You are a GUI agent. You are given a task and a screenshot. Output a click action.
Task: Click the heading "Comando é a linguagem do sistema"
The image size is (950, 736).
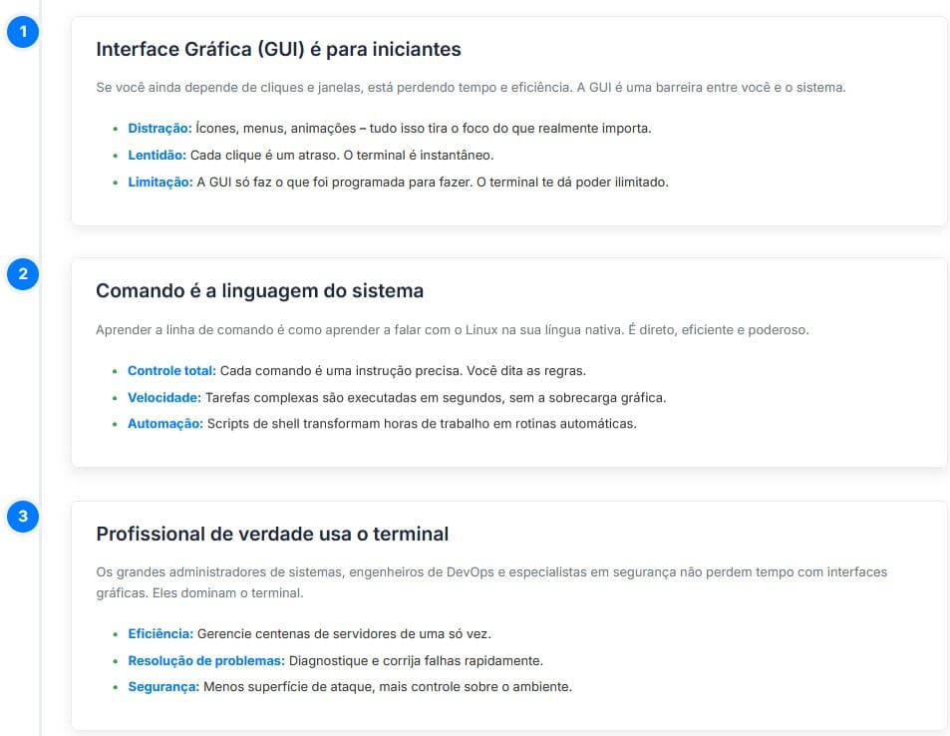259,291
